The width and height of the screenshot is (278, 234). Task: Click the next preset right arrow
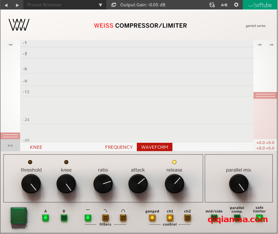coord(17,5)
